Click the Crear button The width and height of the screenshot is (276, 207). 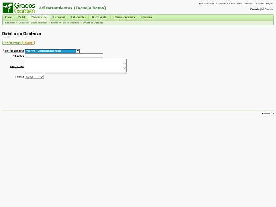[29, 43]
